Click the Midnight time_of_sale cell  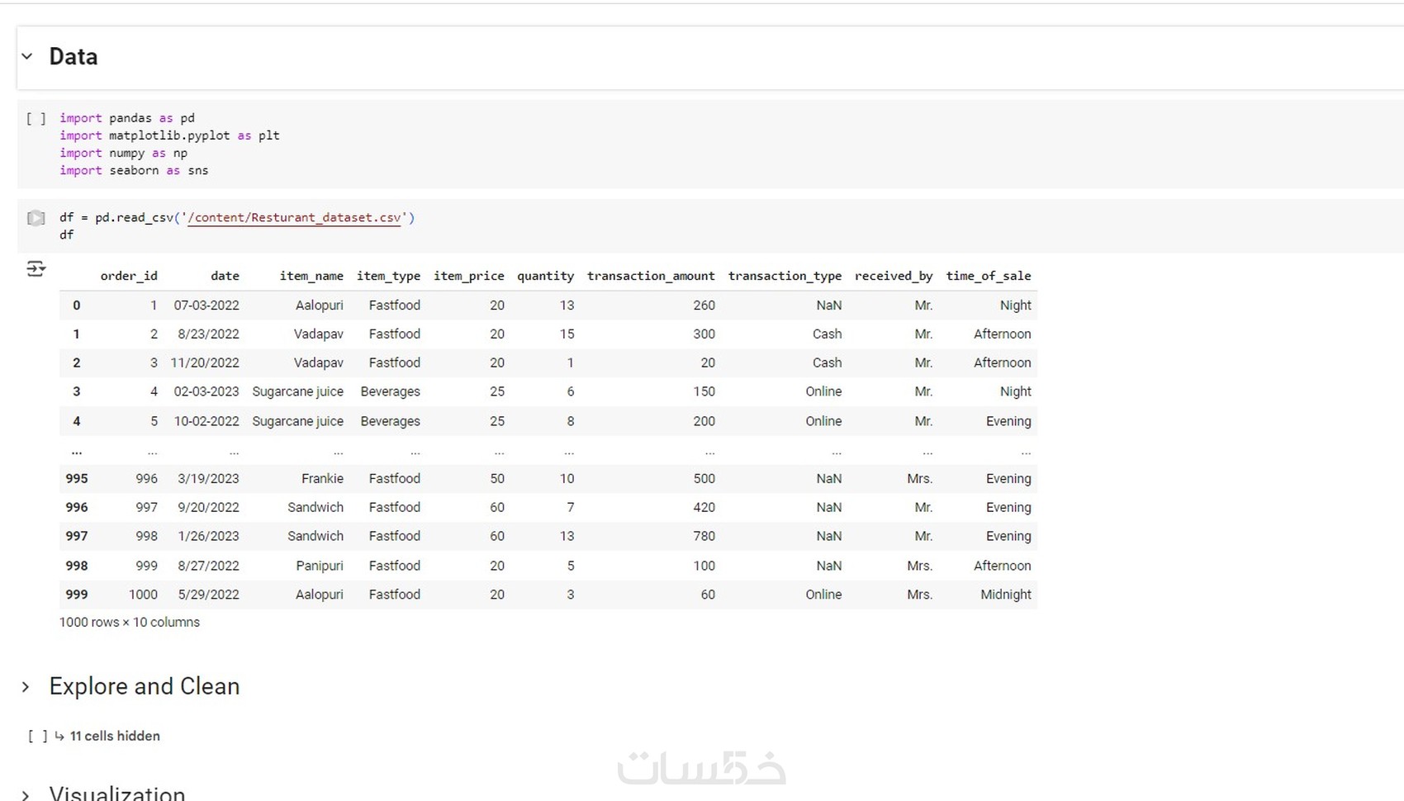tap(1006, 595)
